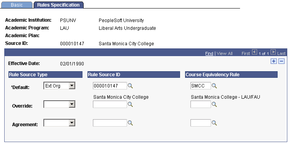This screenshot has width=290, height=144.
Task: Click the SMCC Course Equivalency Rule field
Action: click(201, 86)
